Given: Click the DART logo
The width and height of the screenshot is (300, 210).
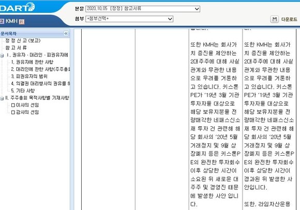Looking at the screenshot, I should 17,7.
